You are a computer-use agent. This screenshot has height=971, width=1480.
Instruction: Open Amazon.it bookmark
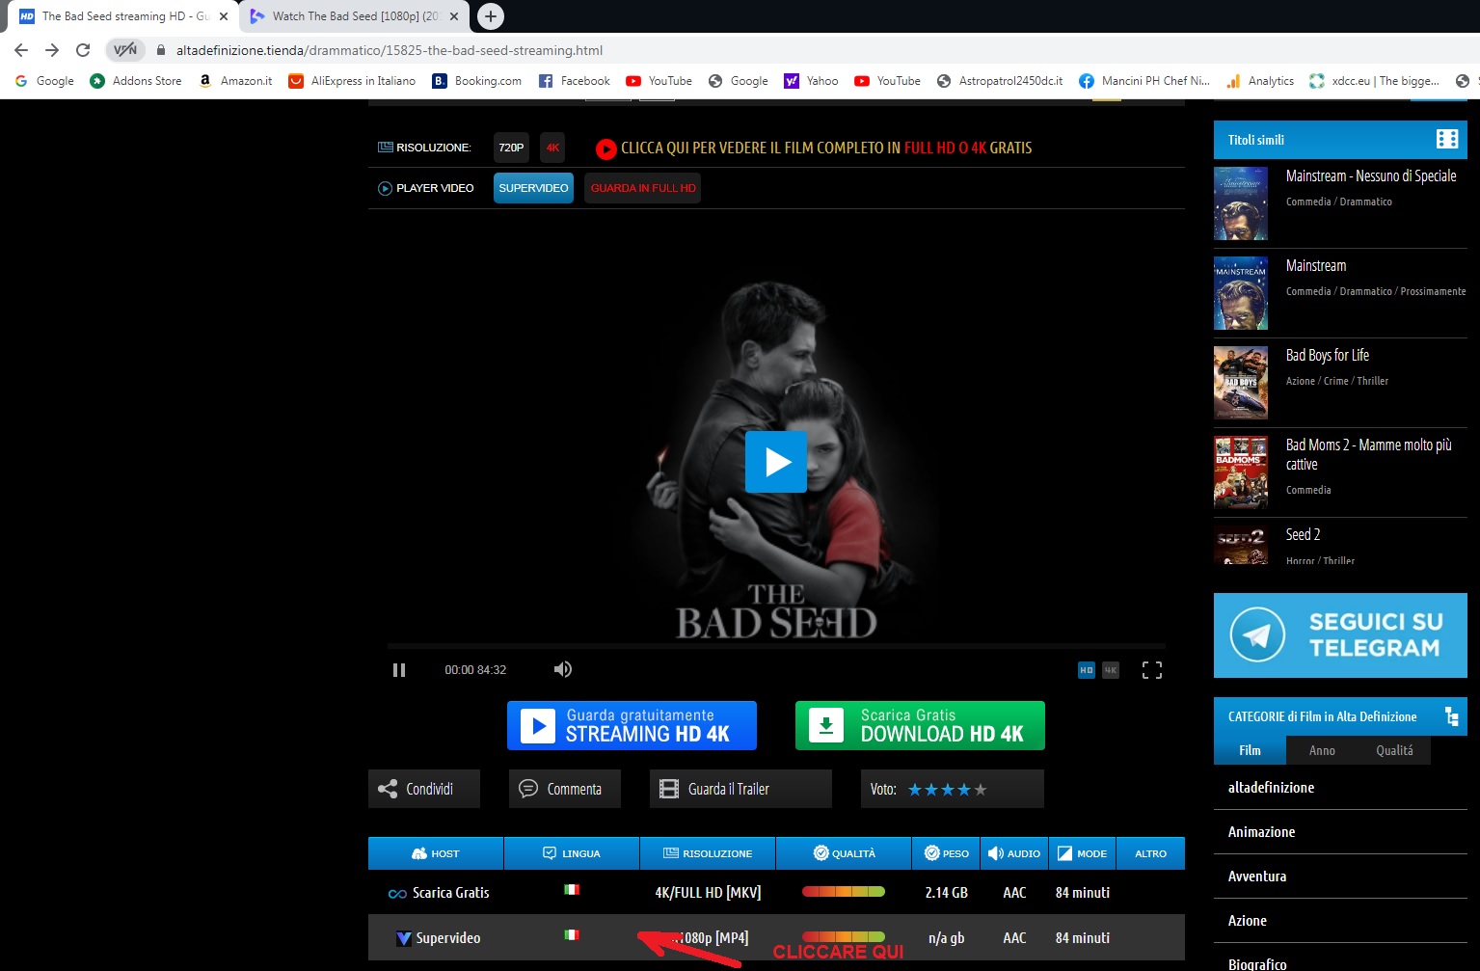(x=235, y=81)
